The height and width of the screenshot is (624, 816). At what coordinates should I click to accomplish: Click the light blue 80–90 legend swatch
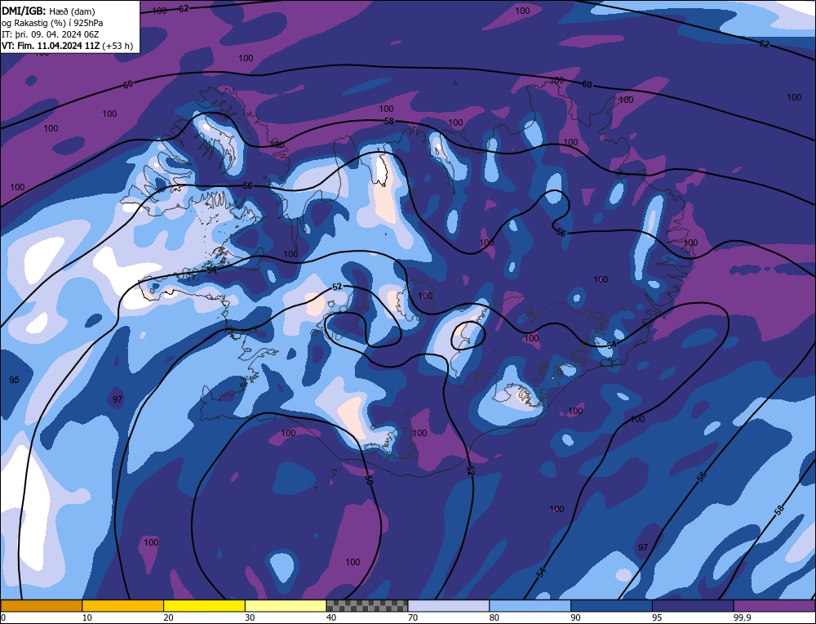[530, 605]
